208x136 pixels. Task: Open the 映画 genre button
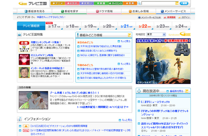tap(101, 3)
